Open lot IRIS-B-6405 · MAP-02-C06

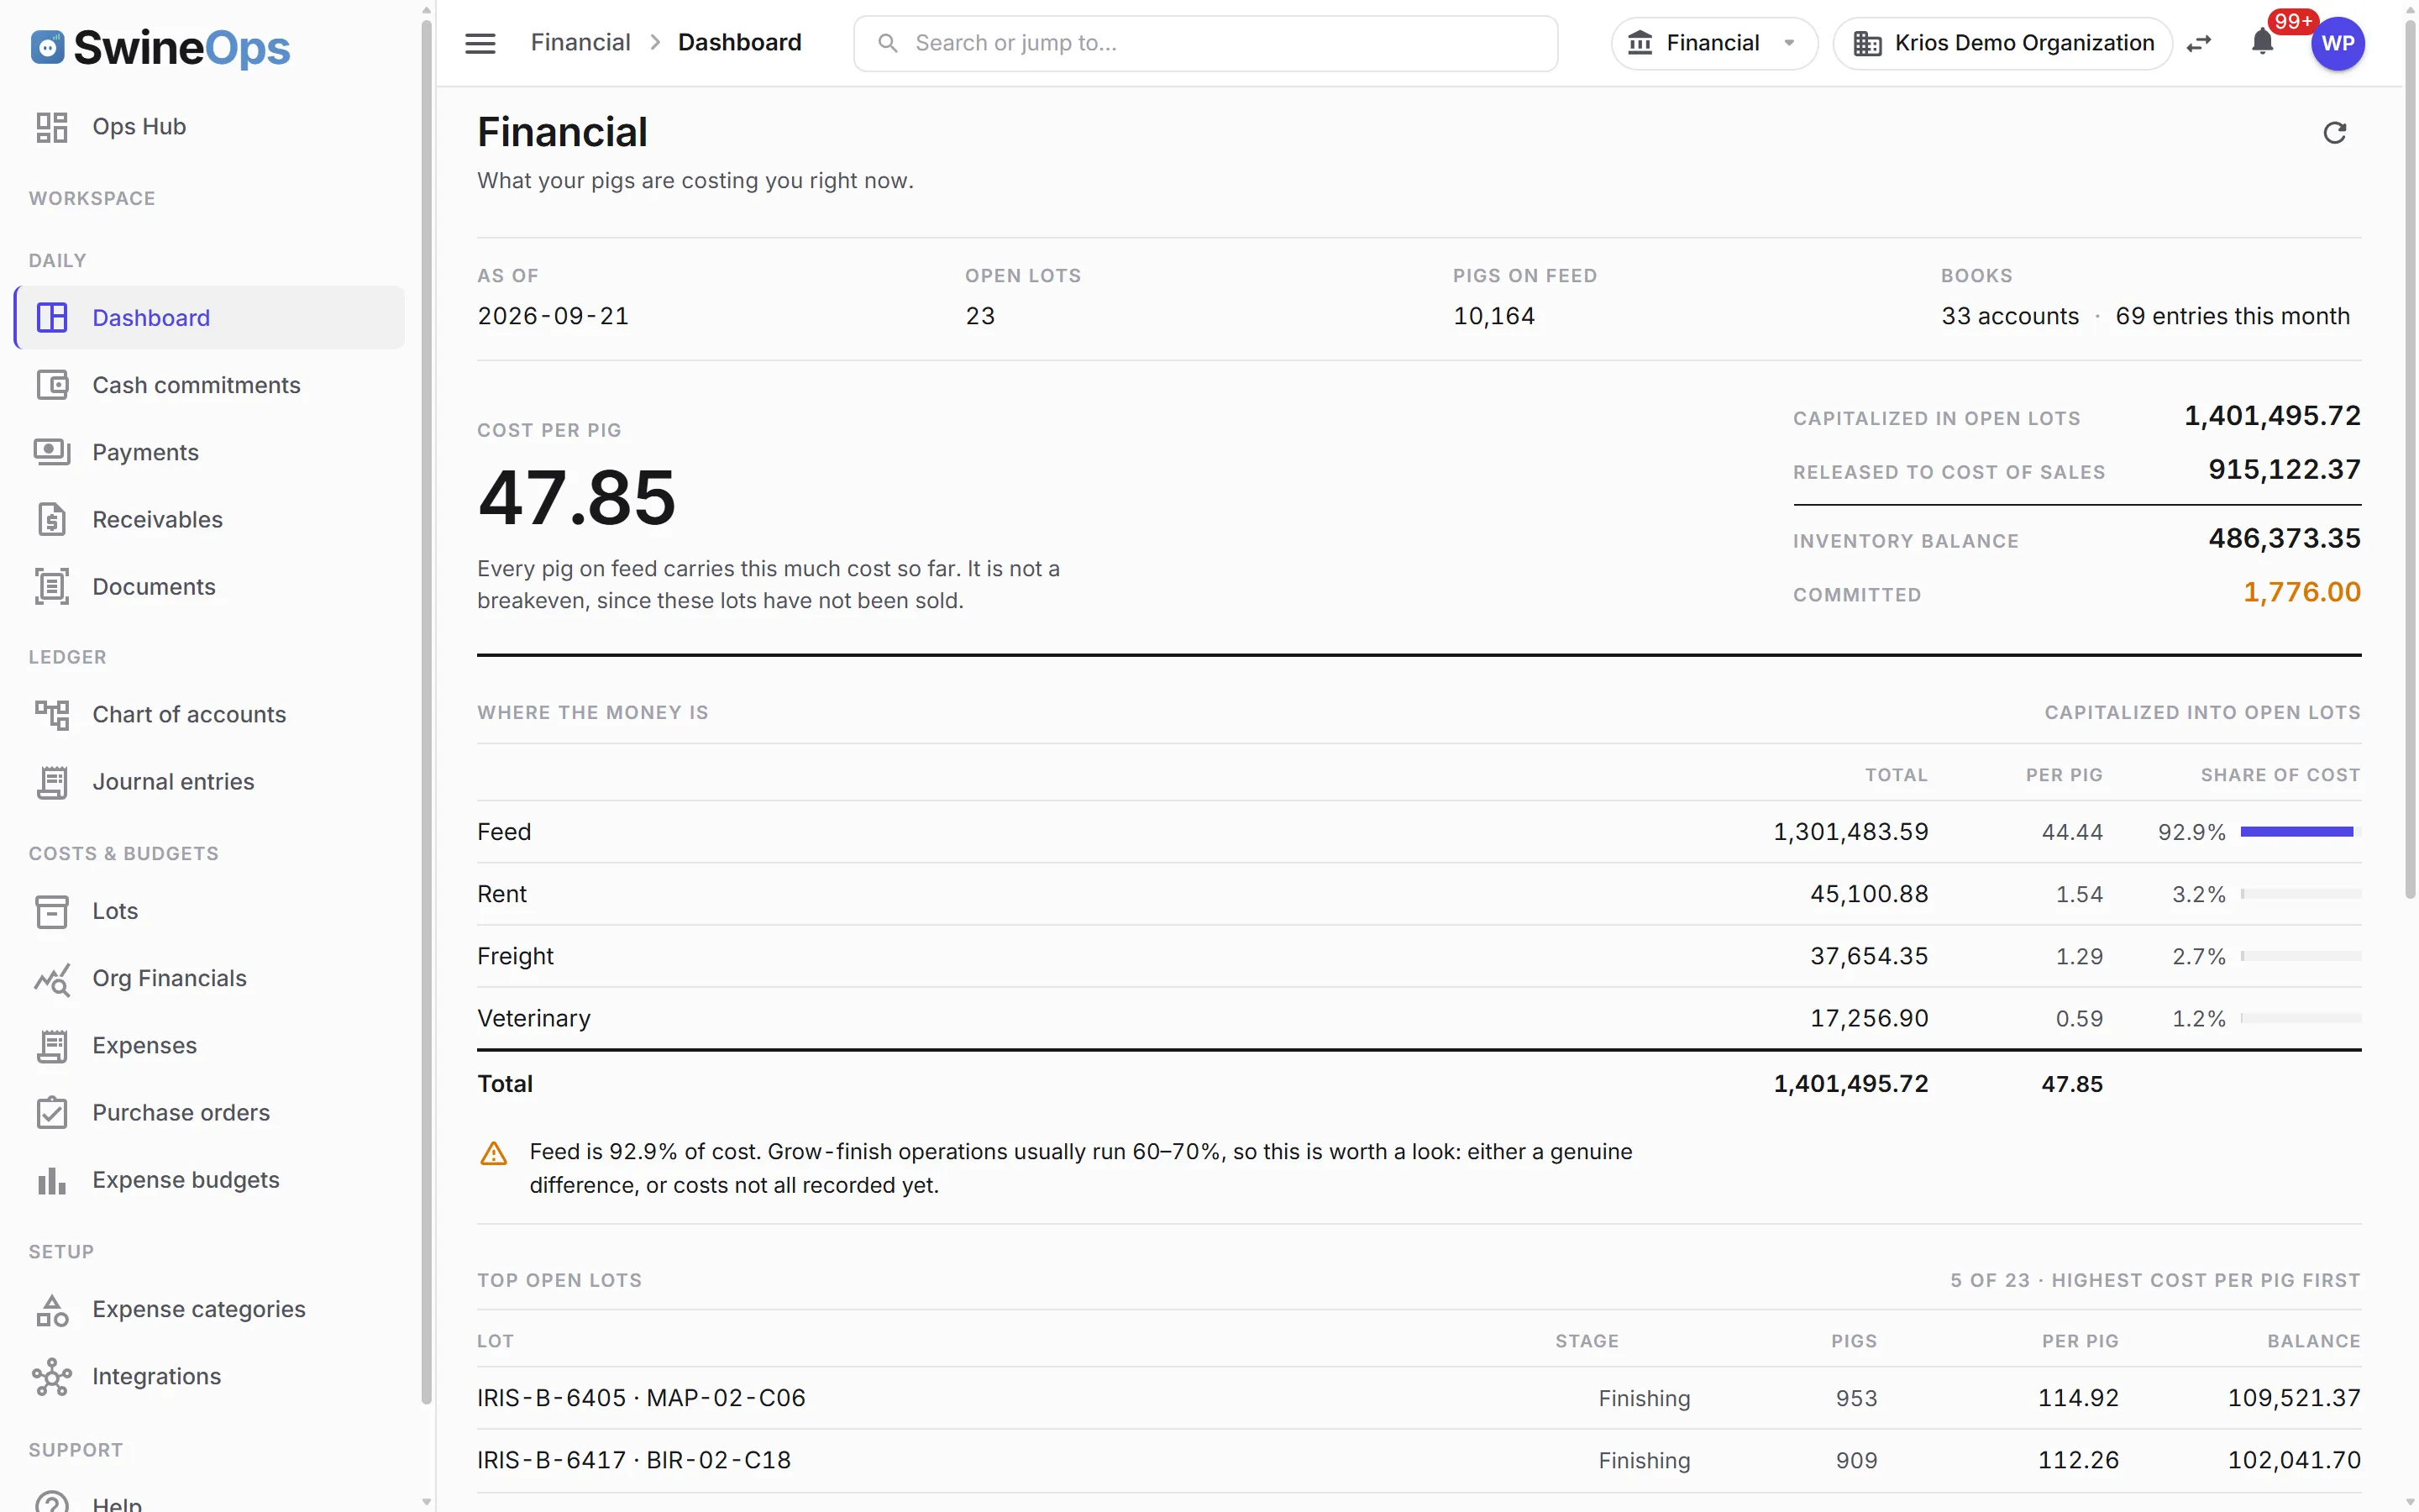coord(1419,1398)
